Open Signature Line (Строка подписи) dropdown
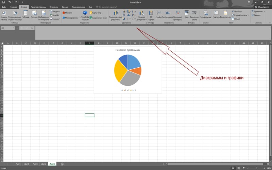 coord(240,15)
